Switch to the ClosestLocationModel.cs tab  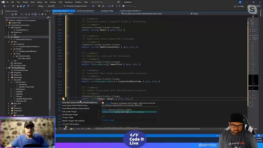(85, 11)
